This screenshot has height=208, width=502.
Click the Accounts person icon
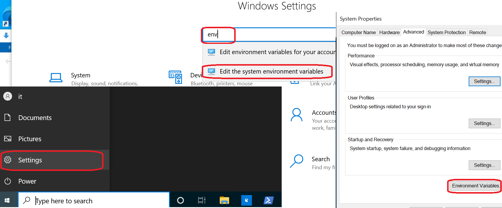coord(296,115)
